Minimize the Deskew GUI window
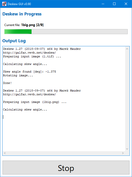This screenshot has width=132, height=177. (x=103, y=4)
